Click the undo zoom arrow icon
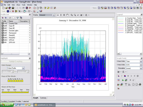This screenshot has width=143, height=107. tap(78, 15)
